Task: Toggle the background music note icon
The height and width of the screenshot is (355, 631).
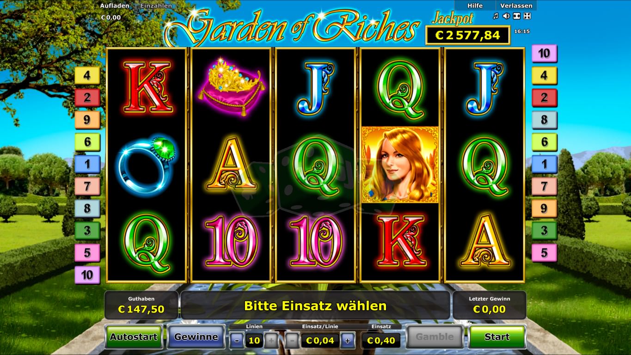Action: click(496, 16)
